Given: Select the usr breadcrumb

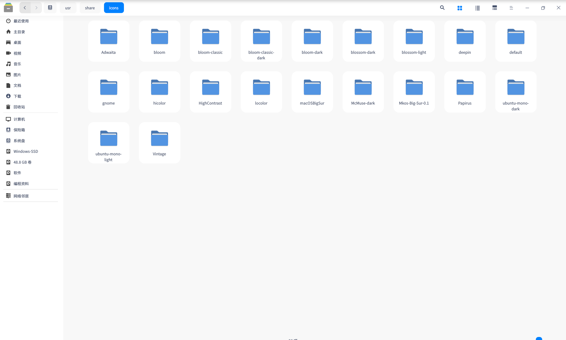Looking at the screenshot, I should 68,8.
